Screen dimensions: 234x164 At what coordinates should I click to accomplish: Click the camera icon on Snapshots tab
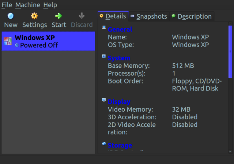132,16
